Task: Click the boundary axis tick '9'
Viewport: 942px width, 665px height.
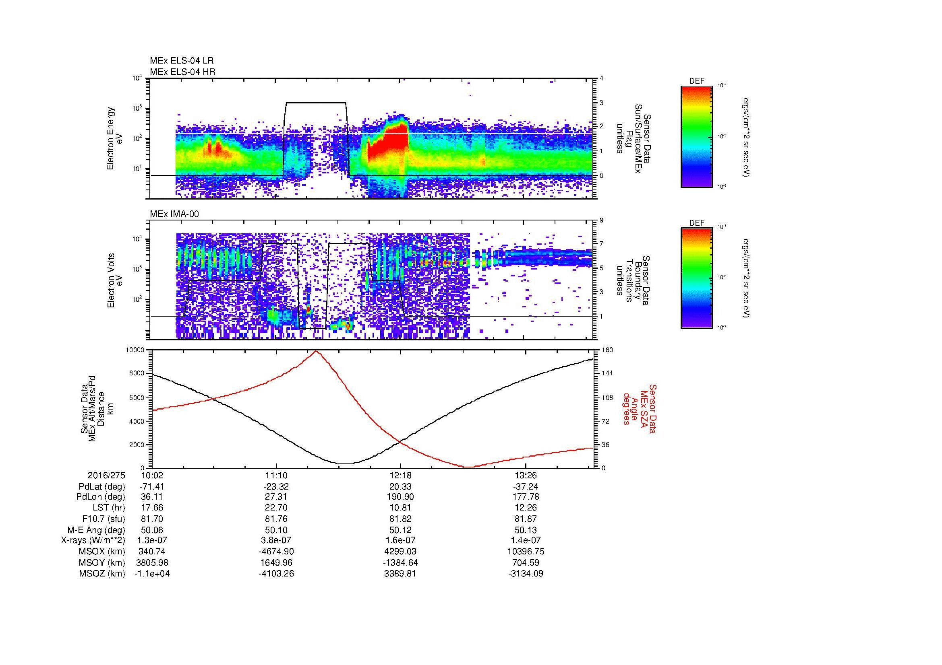Action: (601, 220)
